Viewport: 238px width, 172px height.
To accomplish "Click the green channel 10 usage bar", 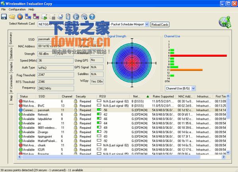I will [174, 67].
